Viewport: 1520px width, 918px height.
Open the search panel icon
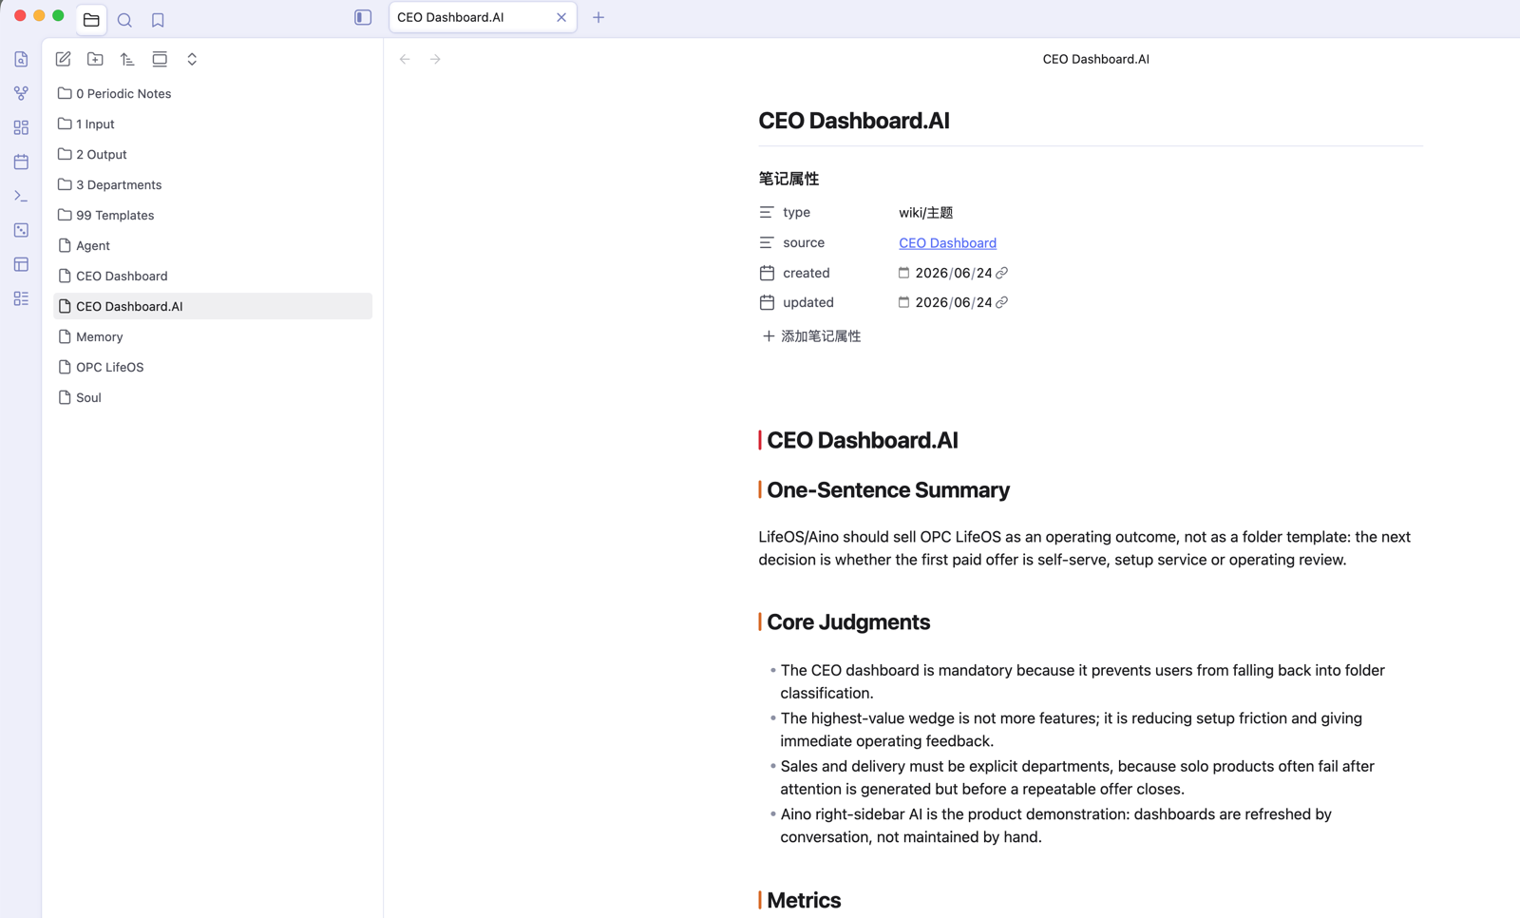click(x=124, y=20)
